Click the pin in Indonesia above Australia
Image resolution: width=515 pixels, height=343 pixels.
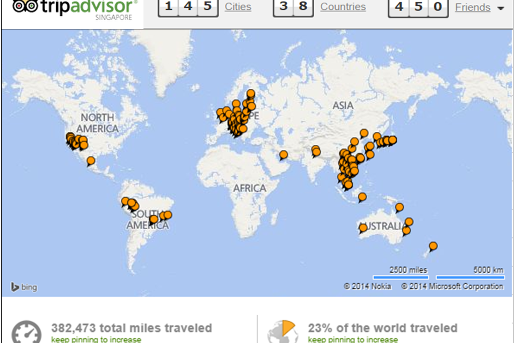pyautogui.click(x=362, y=197)
